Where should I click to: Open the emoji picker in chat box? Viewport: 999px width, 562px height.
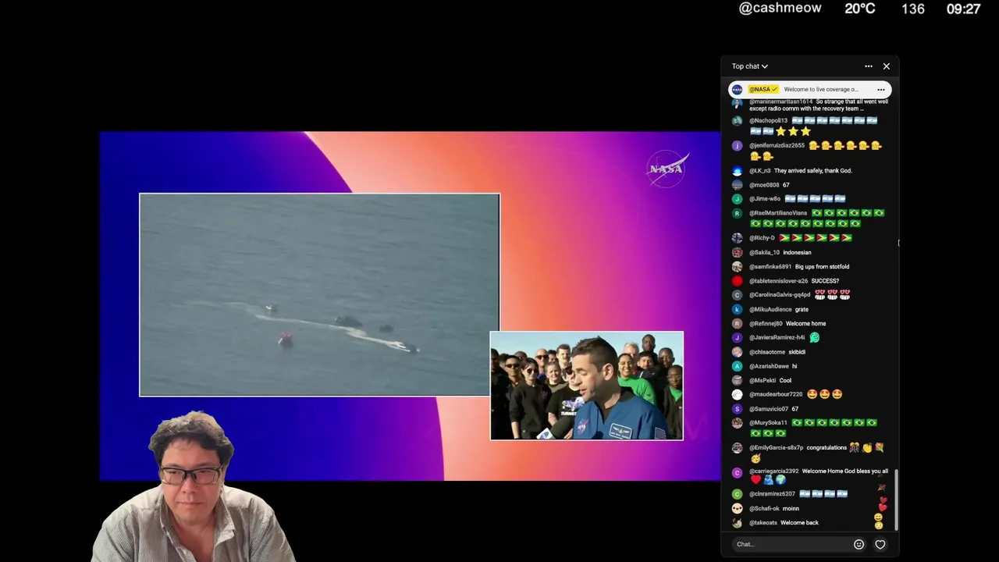point(859,544)
